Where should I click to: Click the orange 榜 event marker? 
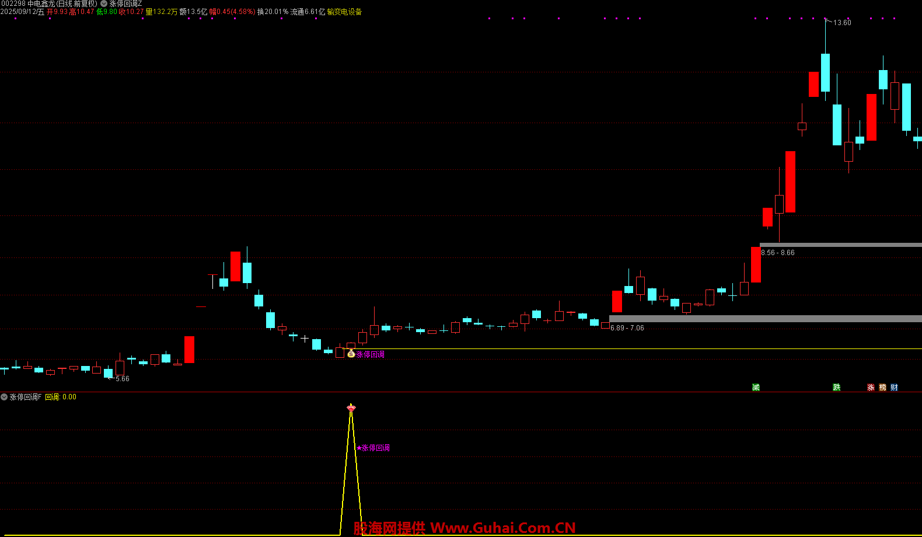click(x=882, y=387)
